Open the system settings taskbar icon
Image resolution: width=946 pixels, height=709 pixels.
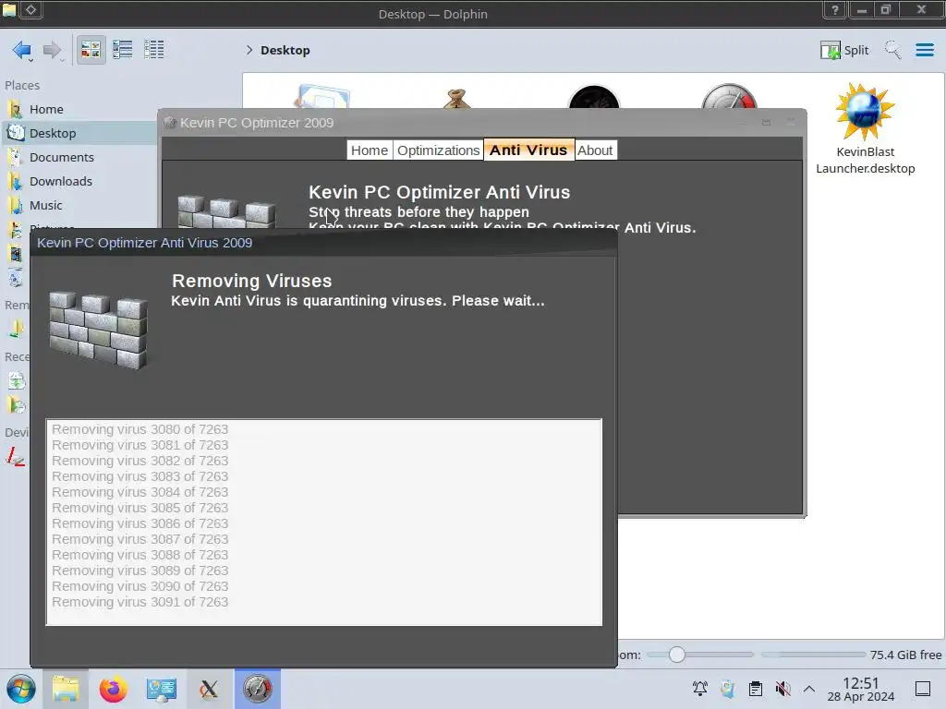point(161,689)
